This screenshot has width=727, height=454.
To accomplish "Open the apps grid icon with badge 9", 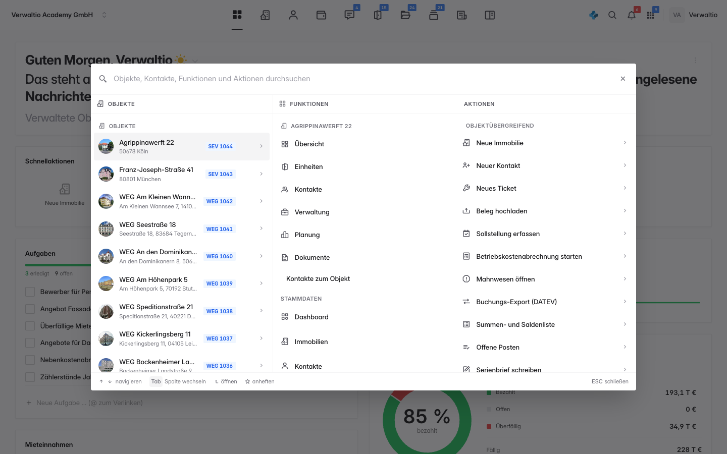I will (x=651, y=15).
